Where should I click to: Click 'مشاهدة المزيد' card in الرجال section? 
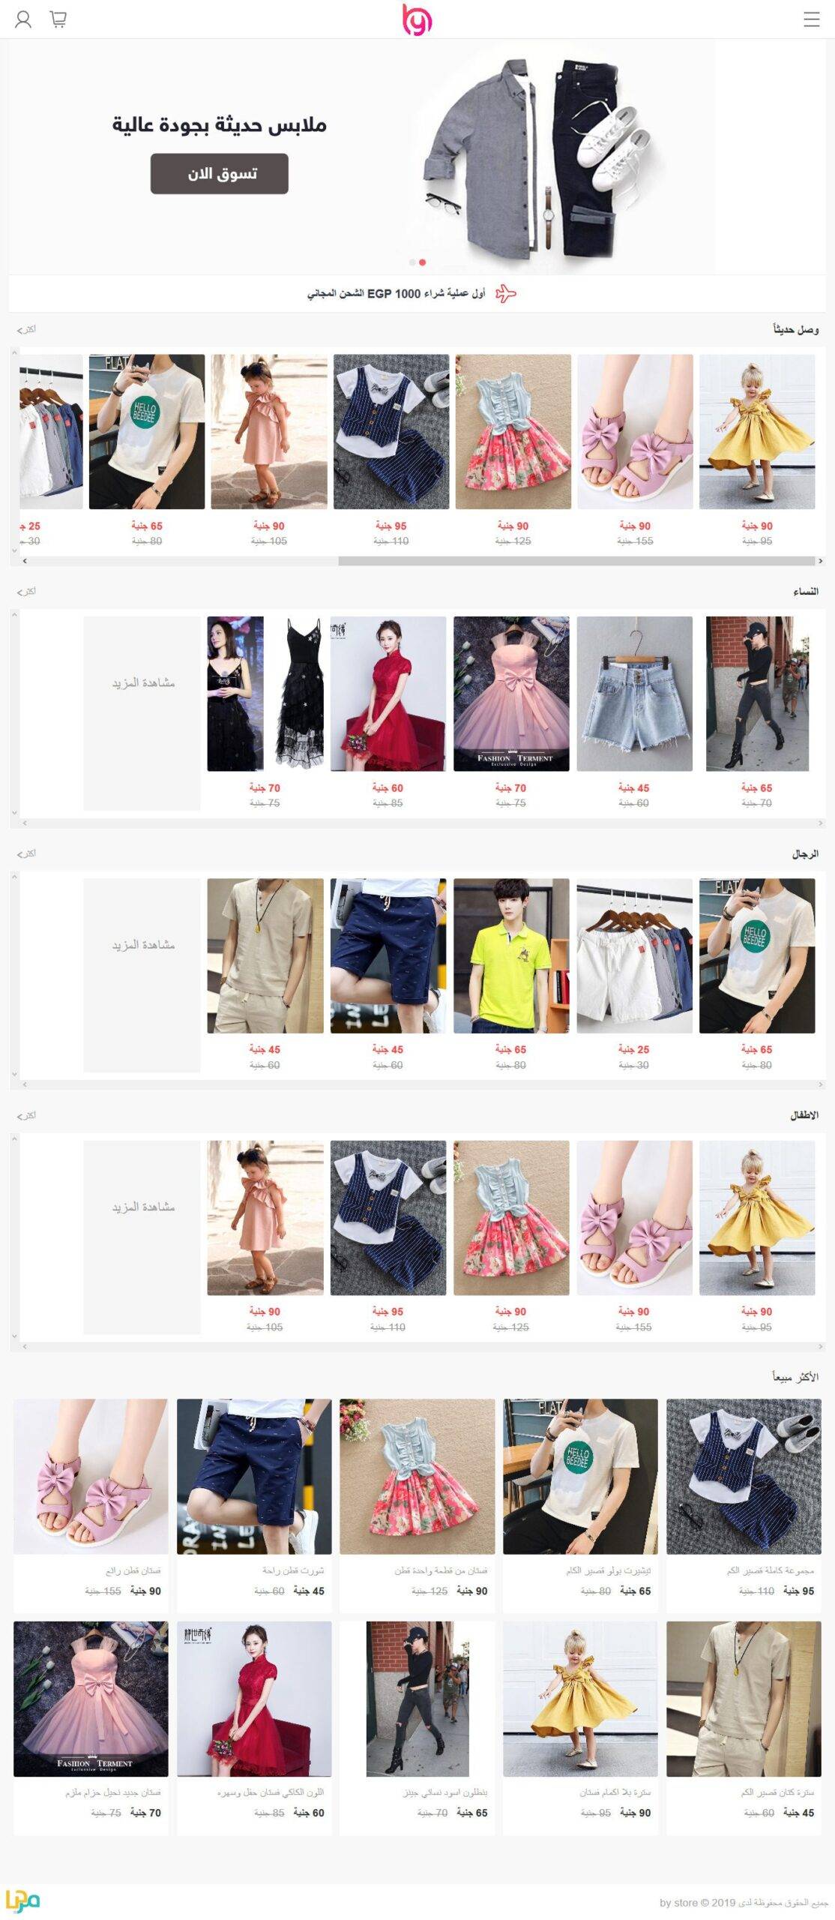[142, 975]
